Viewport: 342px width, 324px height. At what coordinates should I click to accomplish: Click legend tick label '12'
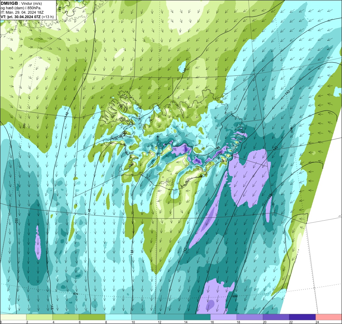click(159, 322)
